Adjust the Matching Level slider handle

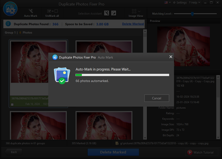[192, 14]
